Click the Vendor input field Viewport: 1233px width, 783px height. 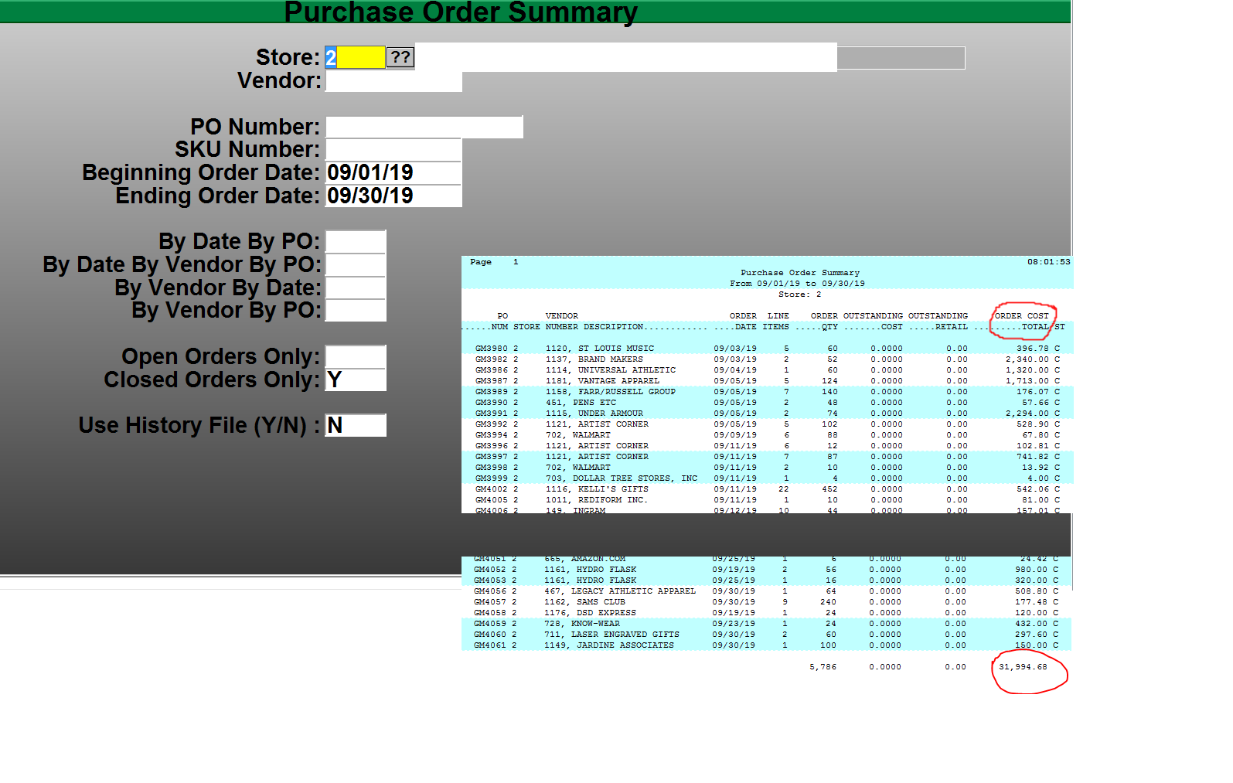pos(393,81)
